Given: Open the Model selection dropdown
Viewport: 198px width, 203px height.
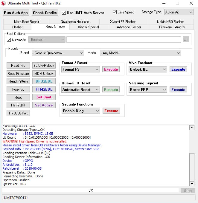Looking at the screenshot, I should tap(140, 53).
